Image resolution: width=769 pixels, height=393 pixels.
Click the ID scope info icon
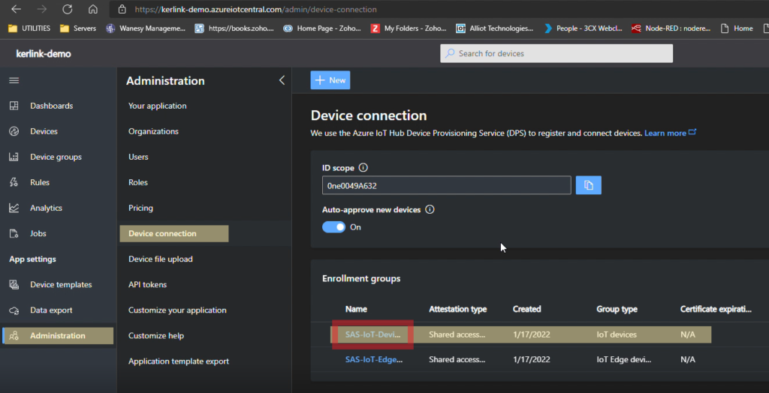(363, 167)
